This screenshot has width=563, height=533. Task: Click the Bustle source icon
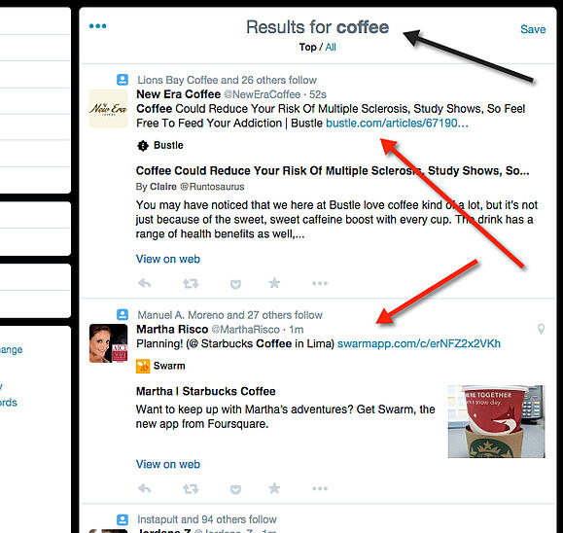coord(143,146)
